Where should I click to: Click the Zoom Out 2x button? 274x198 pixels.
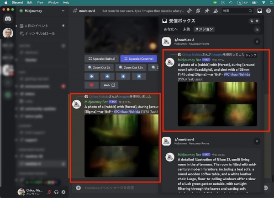100,68
